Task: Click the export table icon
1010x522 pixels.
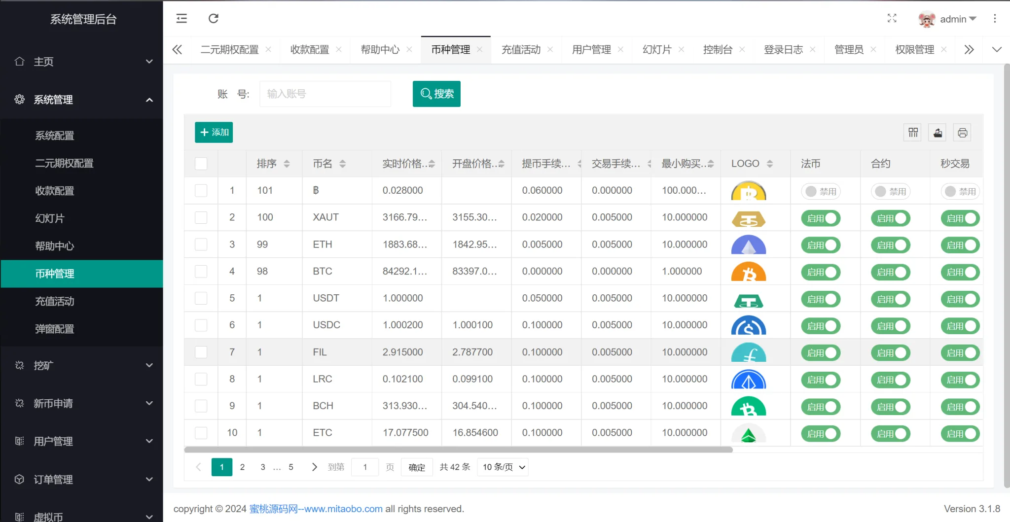Action: coord(938,133)
